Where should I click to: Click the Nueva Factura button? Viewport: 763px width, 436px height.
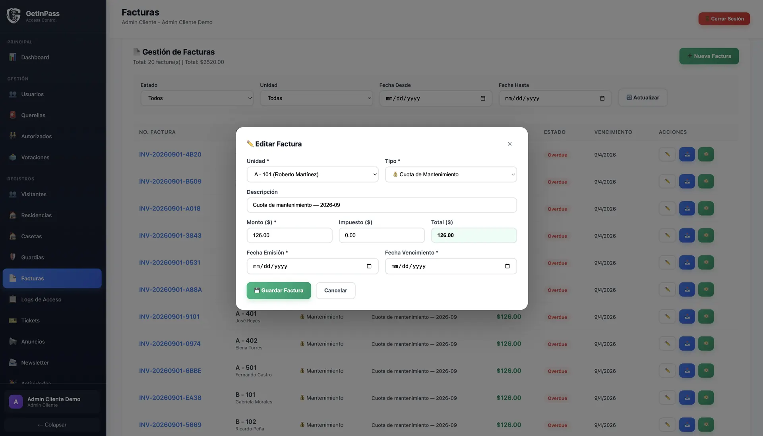709,56
